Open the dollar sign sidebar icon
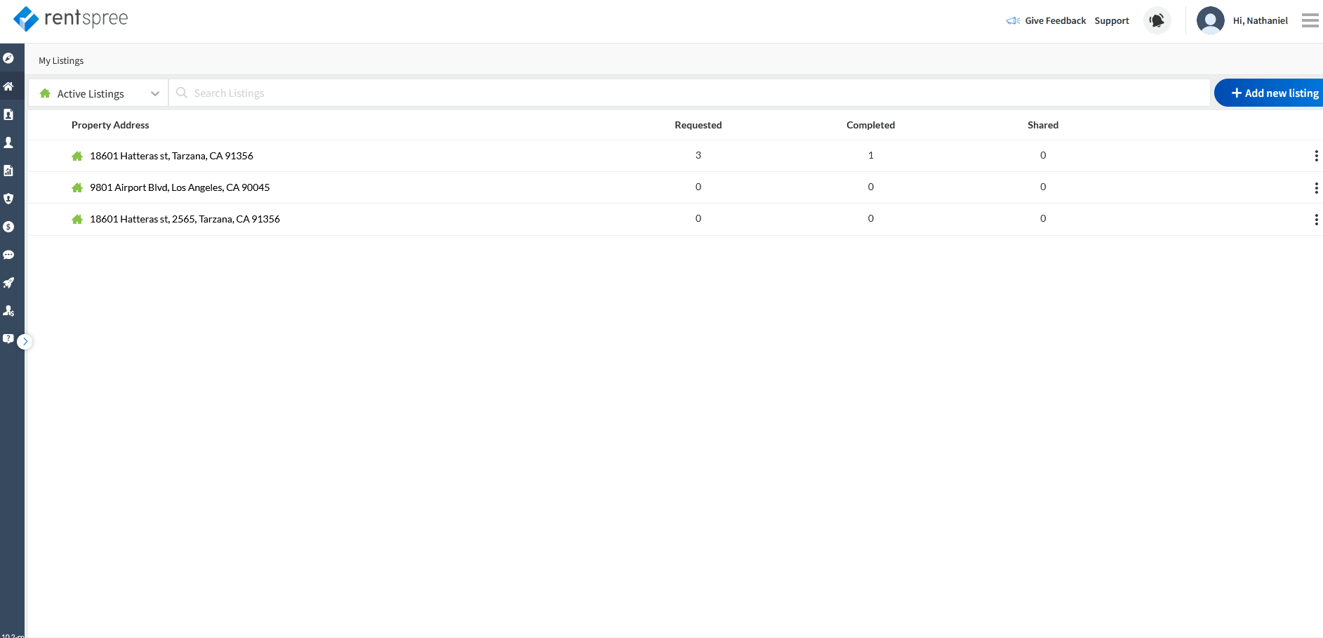This screenshot has width=1323, height=638. (x=8, y=227)
